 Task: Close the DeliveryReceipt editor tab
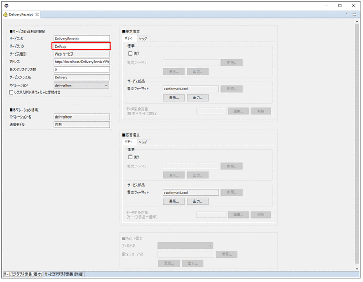pyautogui.click(x=37, y=15)
